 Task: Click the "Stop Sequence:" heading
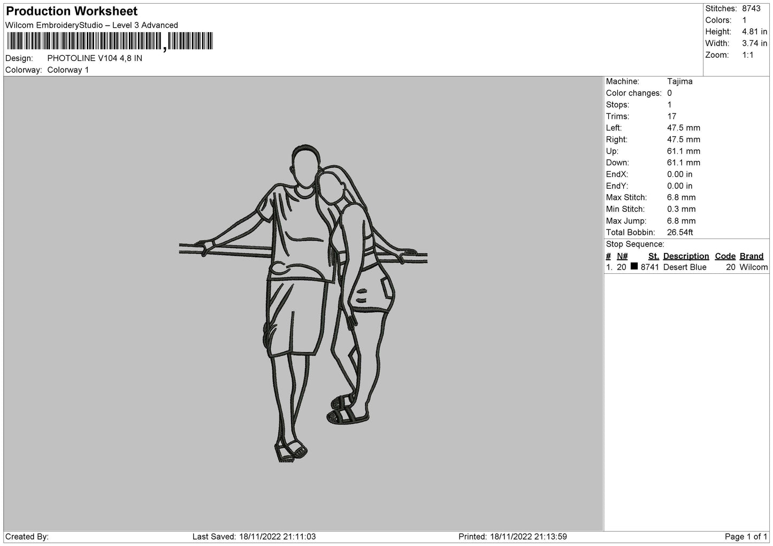click(x=635, y=244)
